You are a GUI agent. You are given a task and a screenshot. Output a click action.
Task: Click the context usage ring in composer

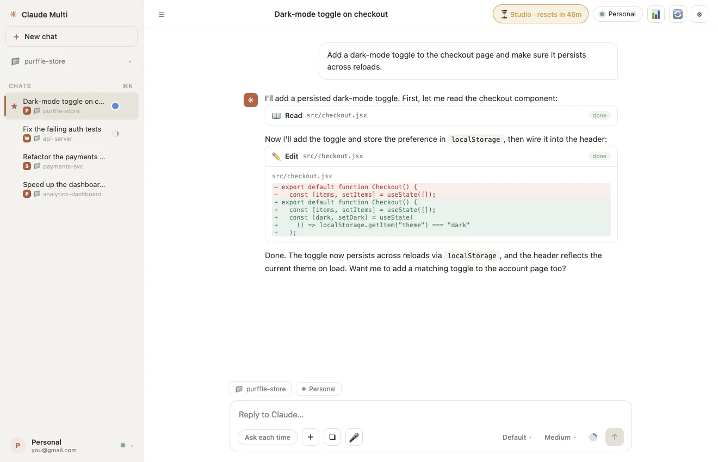(593, 437)
